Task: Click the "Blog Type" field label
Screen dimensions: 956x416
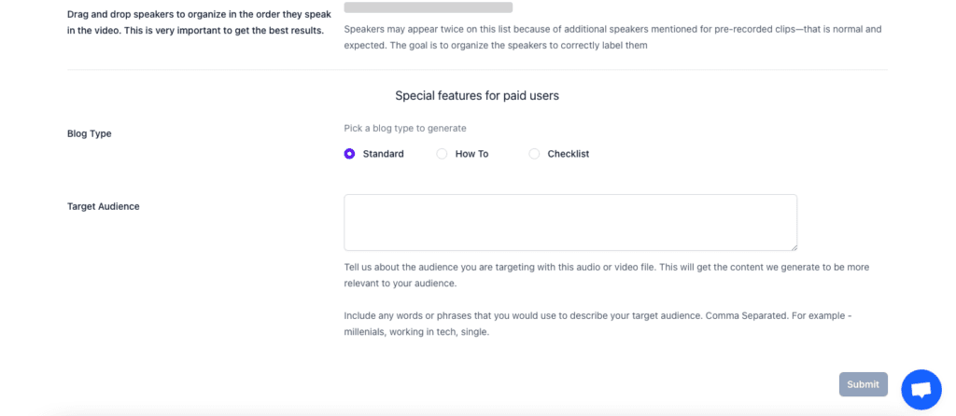Action: pyautogui.click(x=89, y=134)
